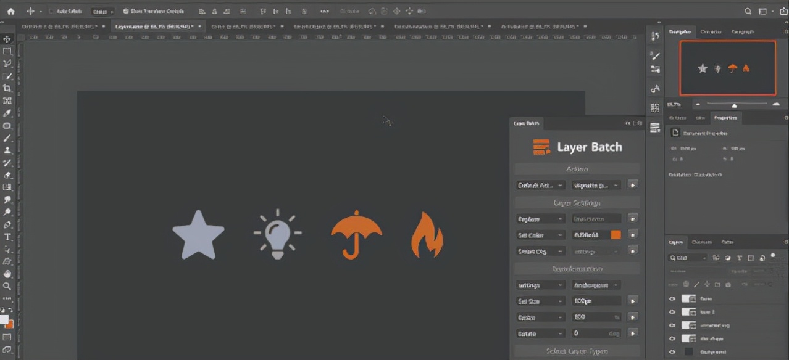Open the Default Actions dropdown in Layer Batch
The height and width of the screenshot is (360, 789).
click(540, 185)
